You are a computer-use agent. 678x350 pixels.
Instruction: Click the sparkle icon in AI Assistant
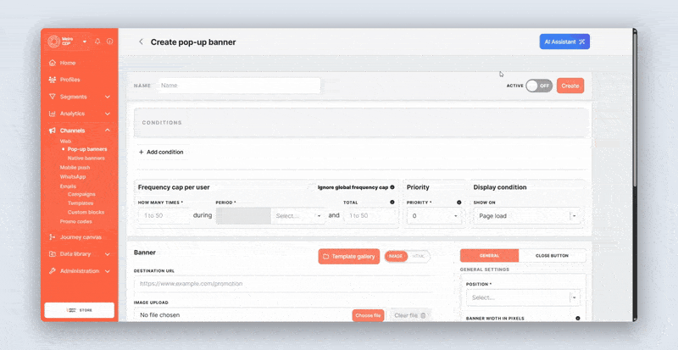click(x=582, y=42)
